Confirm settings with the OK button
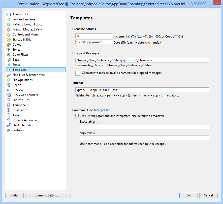The image size is (223, 204). tap(188, 195)
